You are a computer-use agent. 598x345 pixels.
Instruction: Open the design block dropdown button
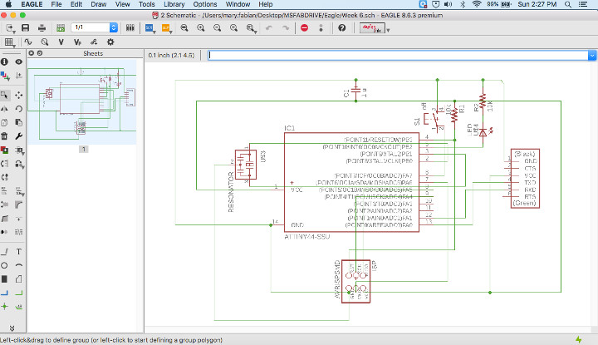point(388,30)
